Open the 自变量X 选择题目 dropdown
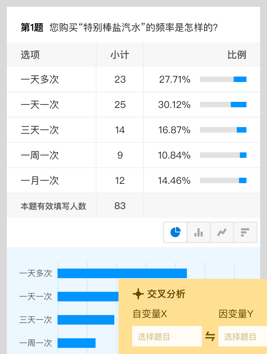 pyautogui.click(x=167, y=337)
